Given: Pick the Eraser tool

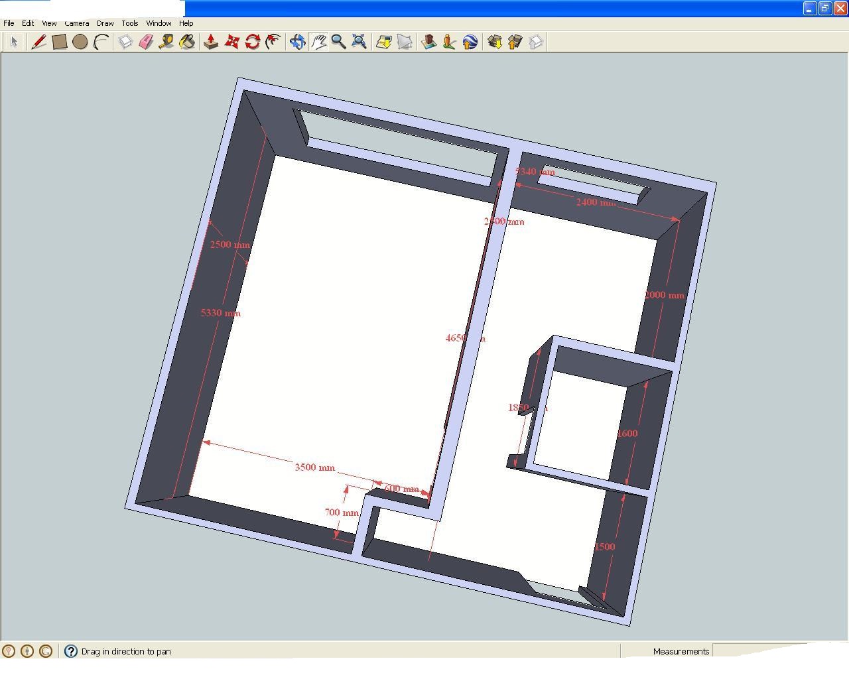Looking at the screenshot, I should [x=146, y=42].
